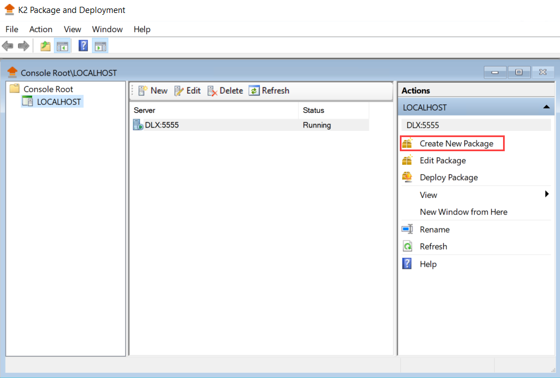Select Deploy Package in Actions pane
560x378 pixels.
(448, 178)
